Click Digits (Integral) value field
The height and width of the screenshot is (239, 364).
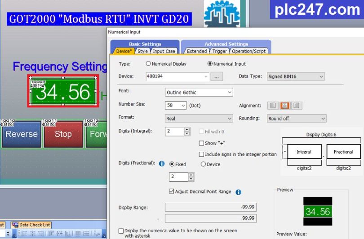coord(175,131)
